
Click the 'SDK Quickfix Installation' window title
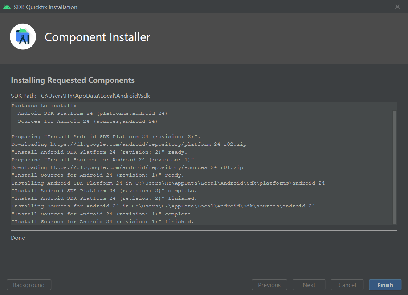coord(45,7)
